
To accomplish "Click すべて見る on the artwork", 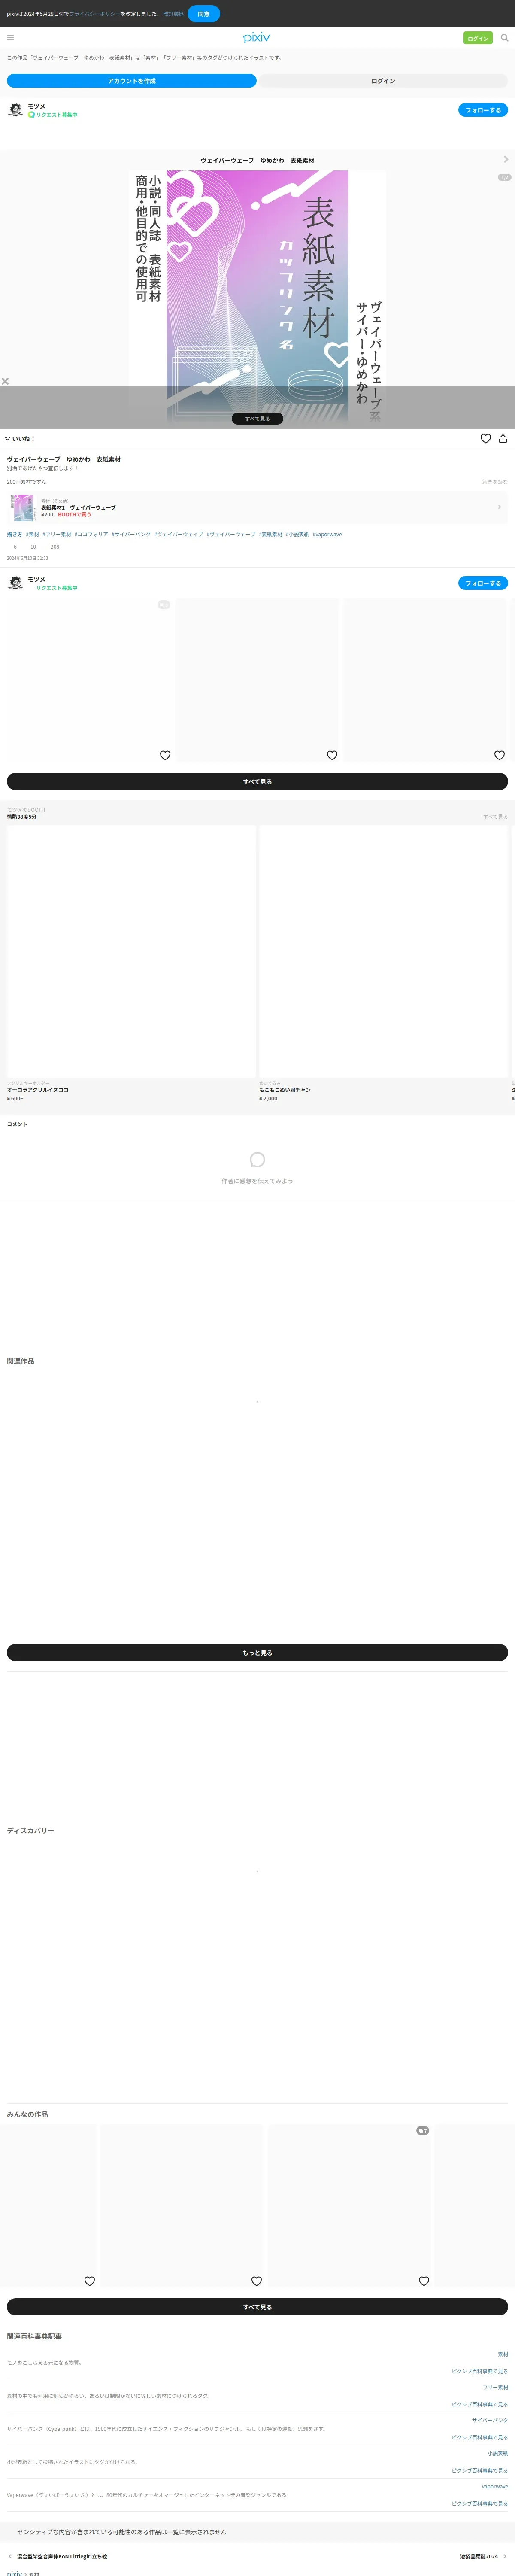I will [257, 419].
